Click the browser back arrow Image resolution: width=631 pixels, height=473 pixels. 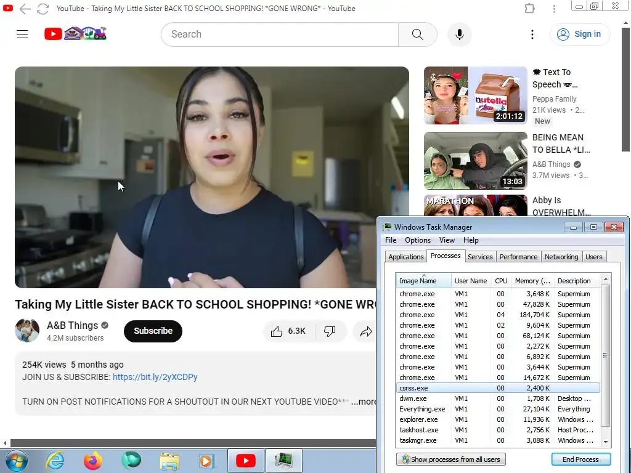(x=25, y=9)
